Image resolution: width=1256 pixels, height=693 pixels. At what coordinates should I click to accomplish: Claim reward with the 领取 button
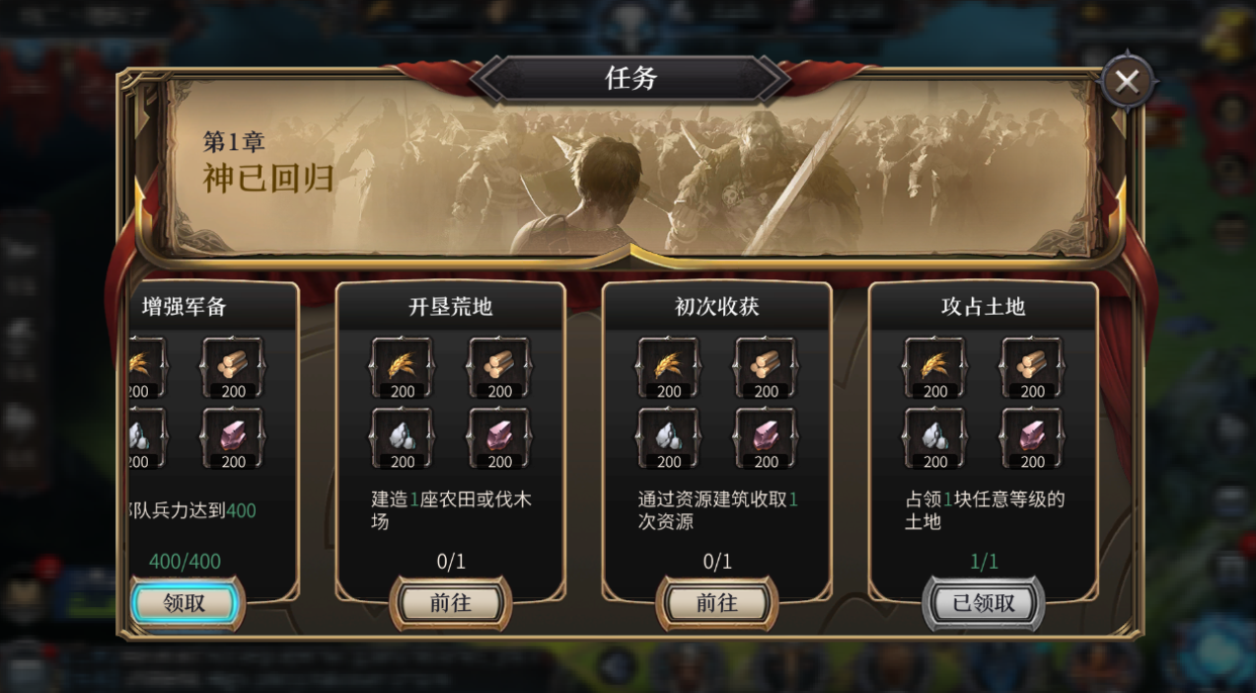[185, 602]
